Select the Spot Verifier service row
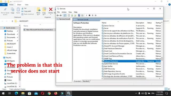The image size is (171, 96). point(131,66)
